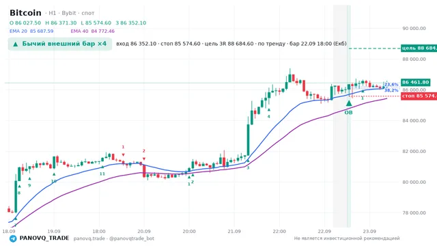437x246 pixels.
Task: Click the 19.09 date on time axis
Action: tap(54, 231)
